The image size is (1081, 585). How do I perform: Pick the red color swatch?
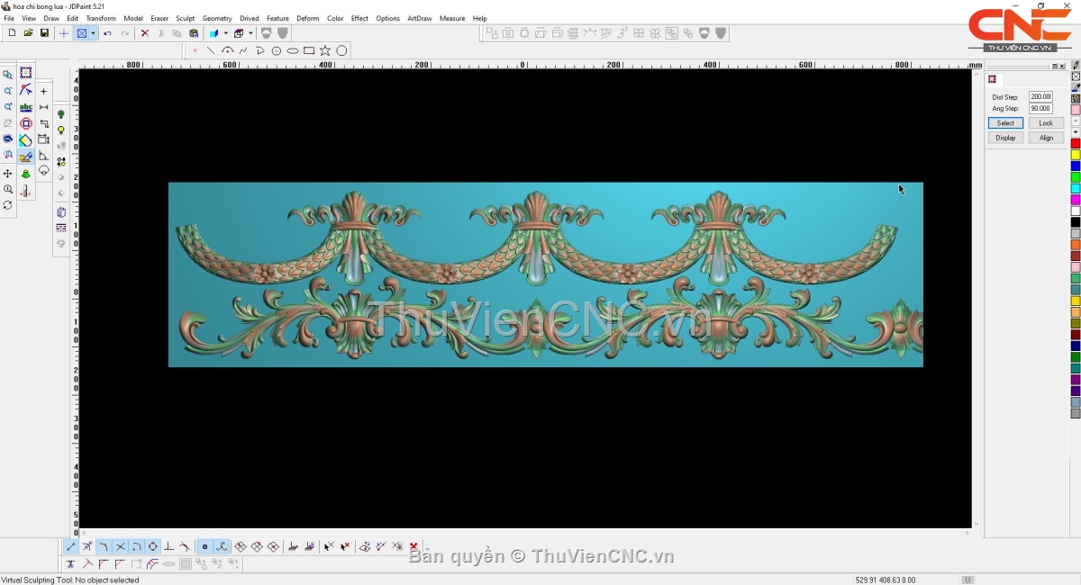[x=1076, y=144]
